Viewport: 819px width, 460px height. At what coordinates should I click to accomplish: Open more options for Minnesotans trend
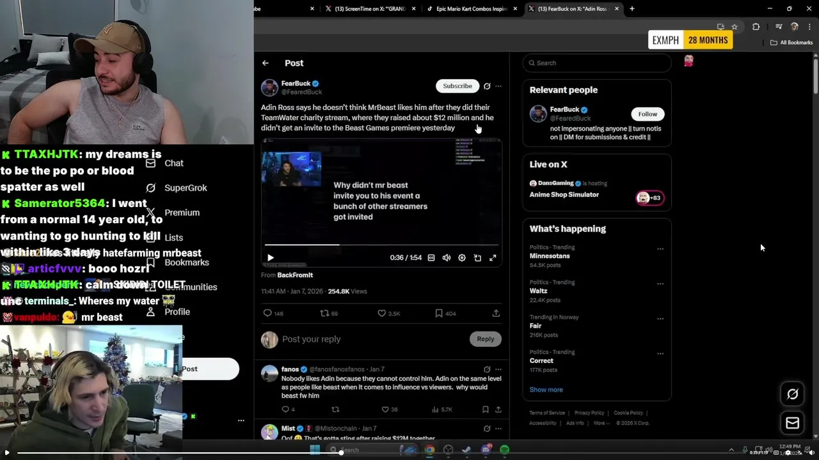[660, 249]
